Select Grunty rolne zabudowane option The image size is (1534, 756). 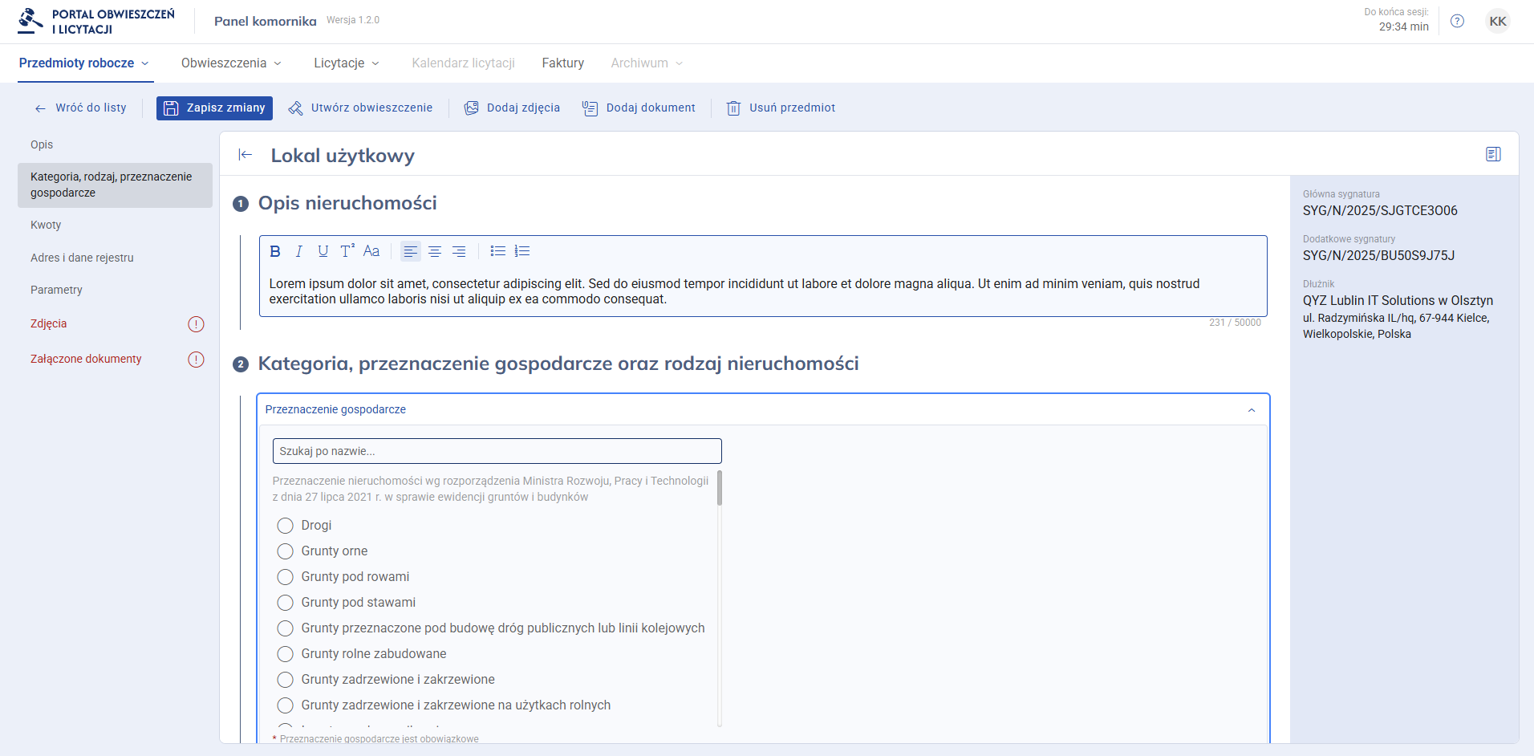click(285, 654)
